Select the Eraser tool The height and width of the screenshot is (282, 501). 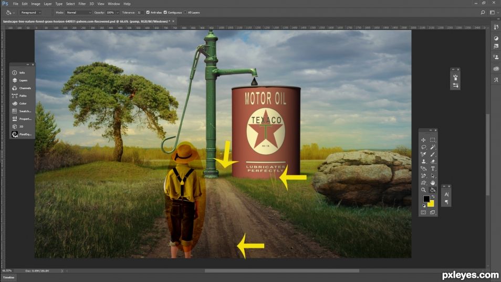(433, 162)
